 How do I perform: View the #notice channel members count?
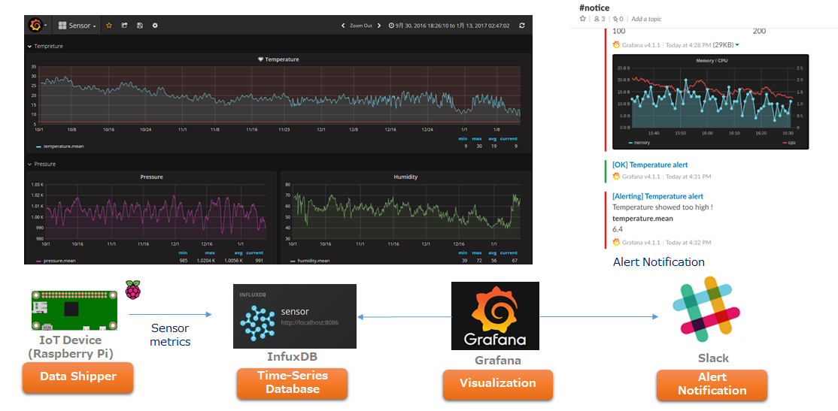(600, 19)
